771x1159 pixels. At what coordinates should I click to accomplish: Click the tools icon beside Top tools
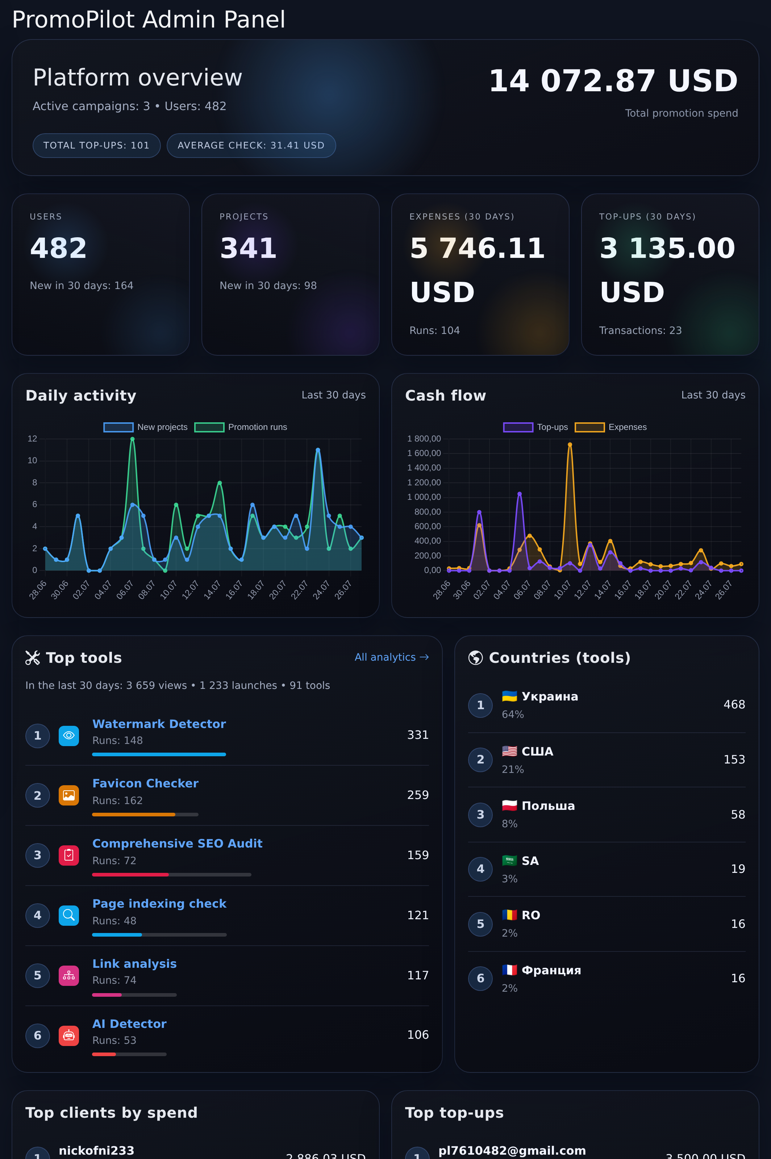(x=33, y=658)
